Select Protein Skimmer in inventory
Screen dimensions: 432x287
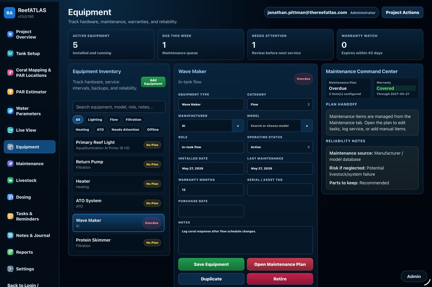pyautogui.click(x=118, y=242)
